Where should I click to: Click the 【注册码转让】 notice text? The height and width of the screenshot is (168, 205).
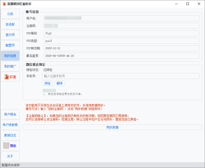point(82,117)
